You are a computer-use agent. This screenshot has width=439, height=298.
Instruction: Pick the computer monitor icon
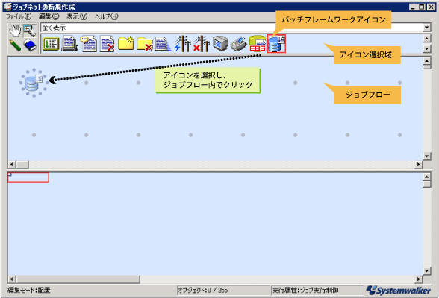point(220,44)
